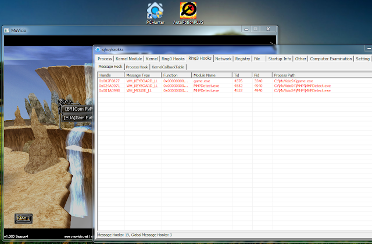Select the Other tab
Viewport: 372px width, 244px height.
pyautogui.click(x=301, y=59)
